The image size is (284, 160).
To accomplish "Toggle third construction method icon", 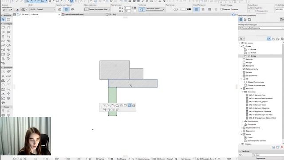I will 209,9.
